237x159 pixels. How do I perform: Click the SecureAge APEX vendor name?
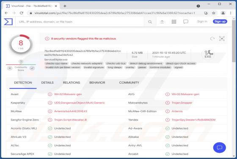pyautogui.click(x=22, y=154)
